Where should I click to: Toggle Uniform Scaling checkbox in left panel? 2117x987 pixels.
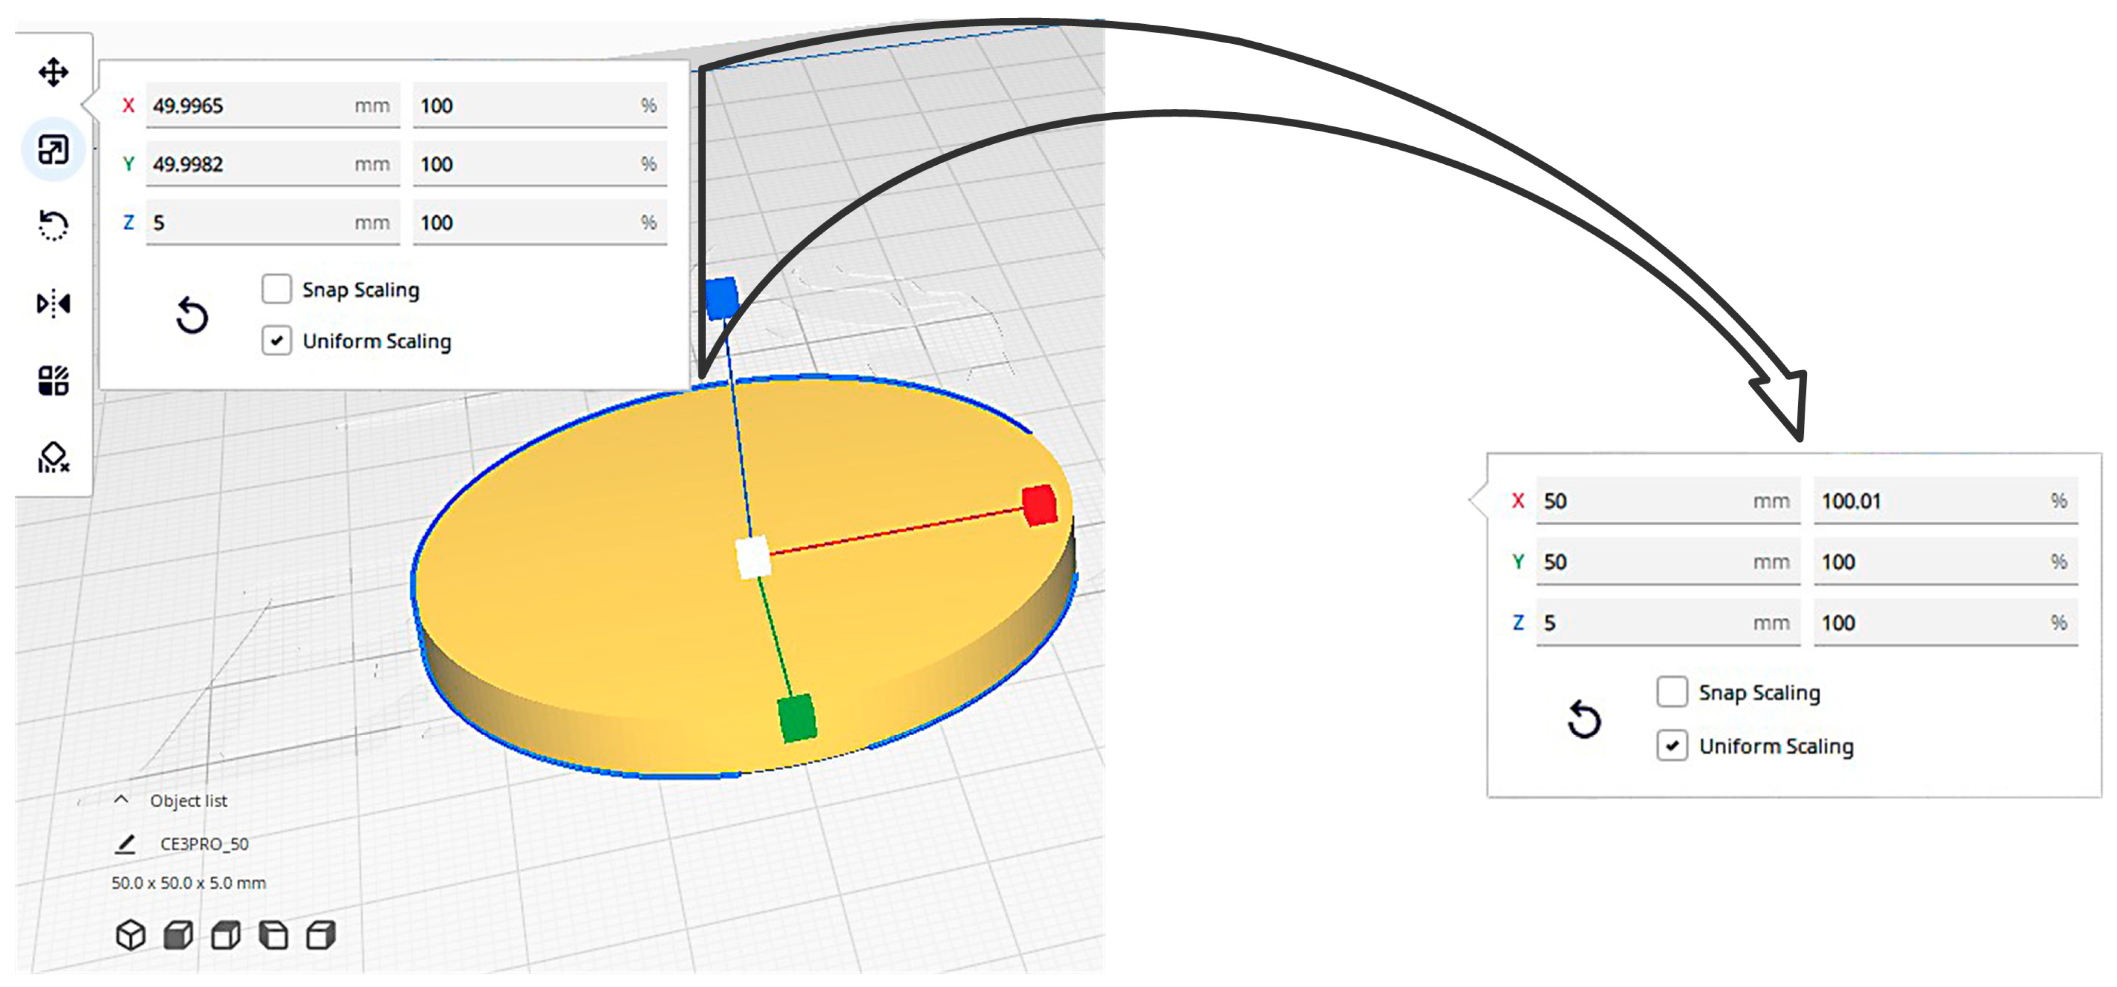click(276, 340)
